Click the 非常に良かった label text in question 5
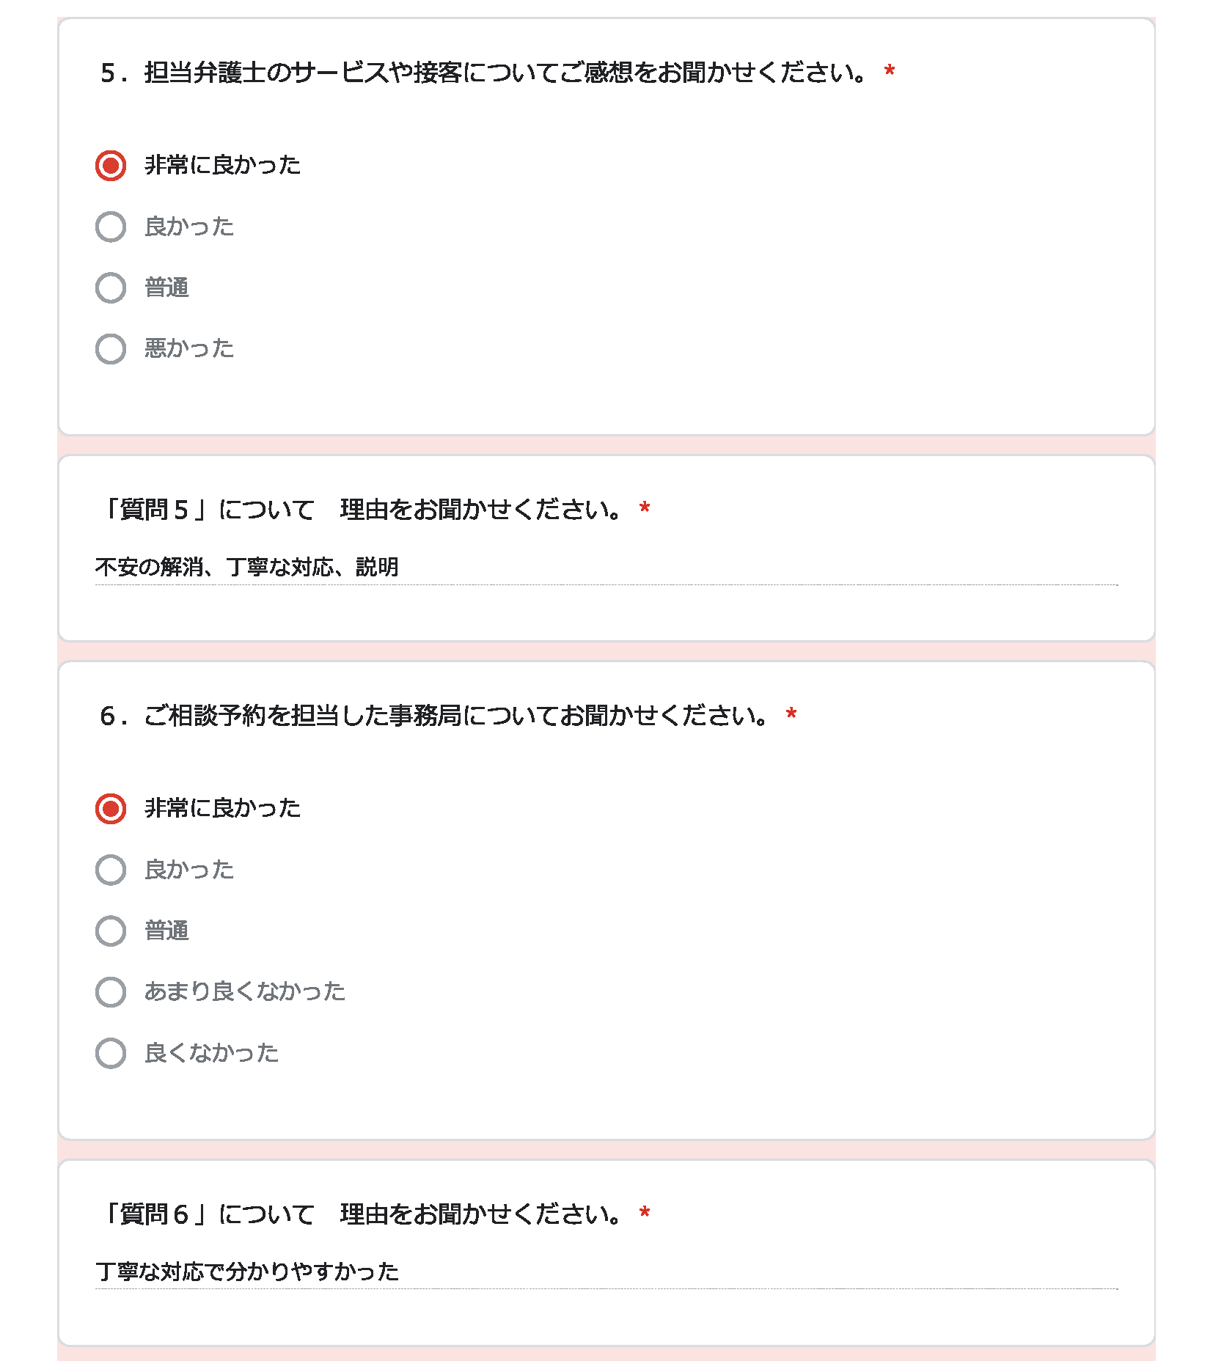 tap(223, 165)
